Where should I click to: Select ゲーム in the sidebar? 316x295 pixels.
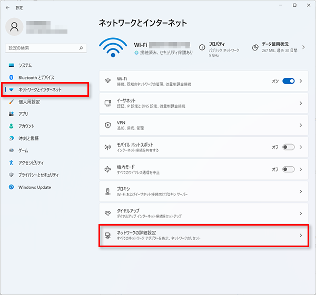(45, 150)
